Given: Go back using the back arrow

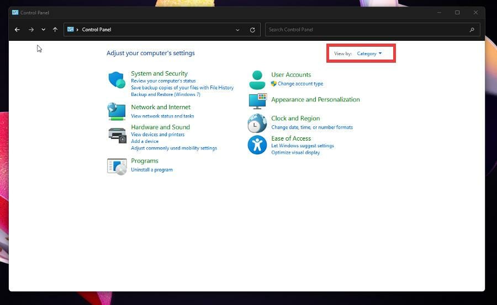Looking at the screenshot, I should (x=17, y=30).
